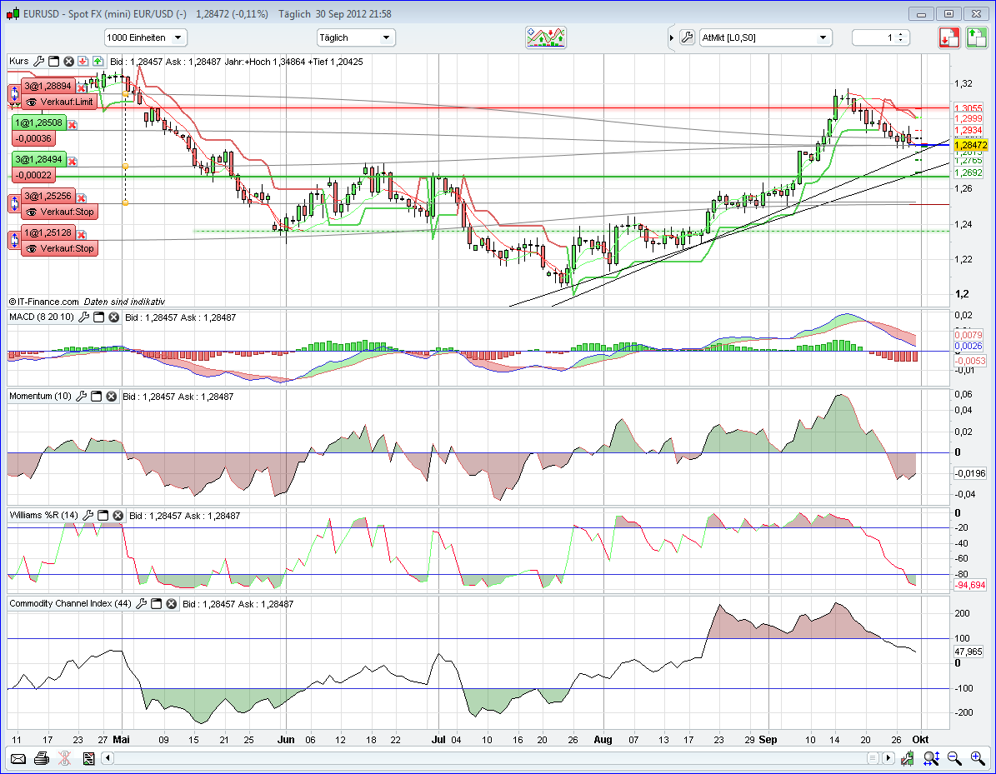
Task: Remove the Williams %R indicator panel
Action: 118,516
